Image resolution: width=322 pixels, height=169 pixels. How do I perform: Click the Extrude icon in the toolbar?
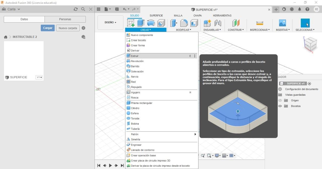141,23
